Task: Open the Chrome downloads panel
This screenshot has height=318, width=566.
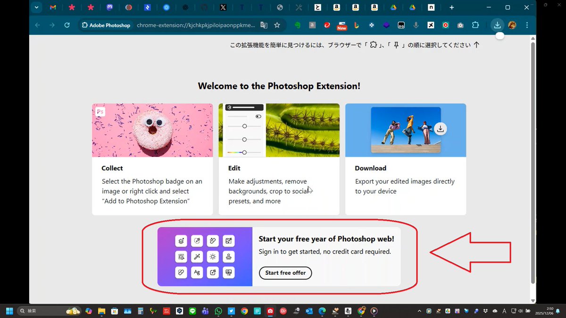Action: click(x=497, y=25)
